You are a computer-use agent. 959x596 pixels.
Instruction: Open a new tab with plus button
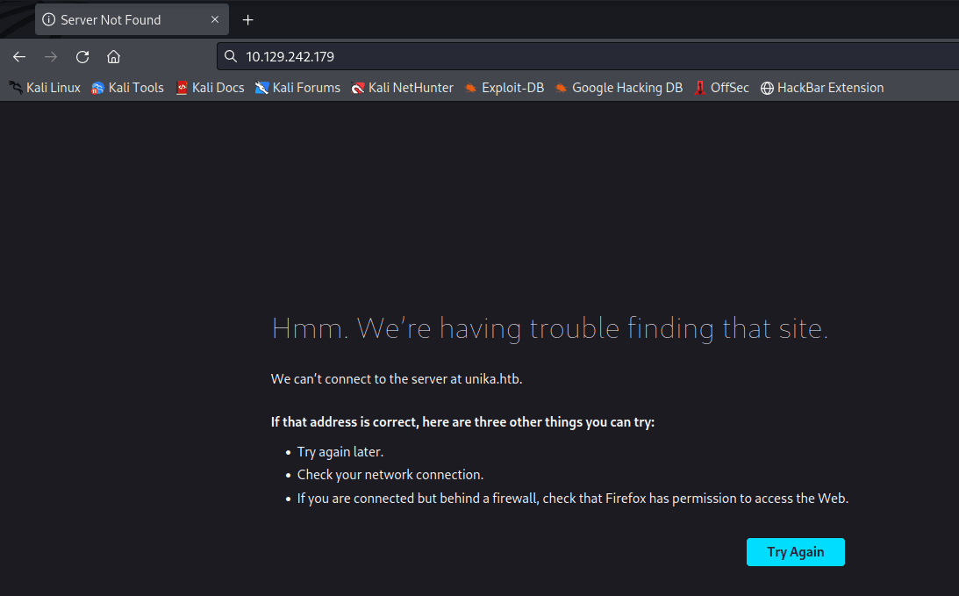248,19
